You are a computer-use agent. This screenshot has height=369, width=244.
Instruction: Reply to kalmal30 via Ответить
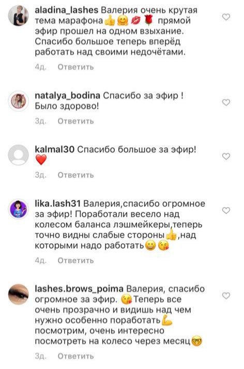tap(75, 175)
